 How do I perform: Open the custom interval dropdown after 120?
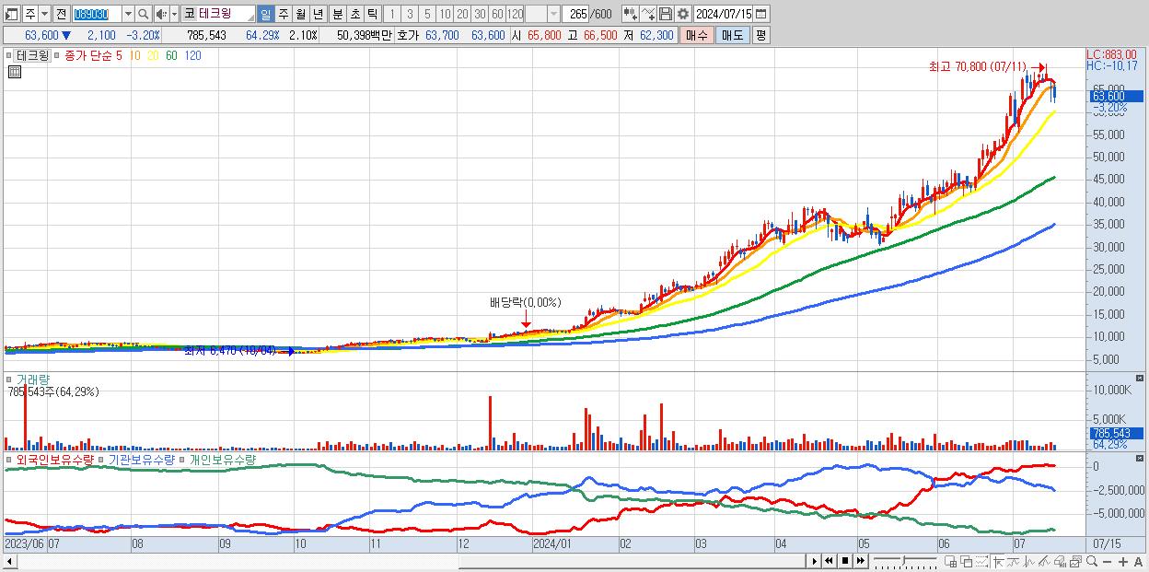point(553,14)
